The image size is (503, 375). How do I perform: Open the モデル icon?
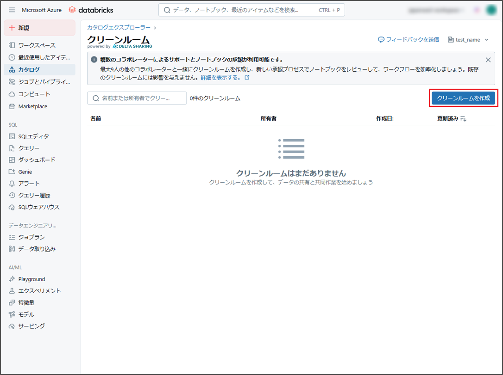click(12, 314)
